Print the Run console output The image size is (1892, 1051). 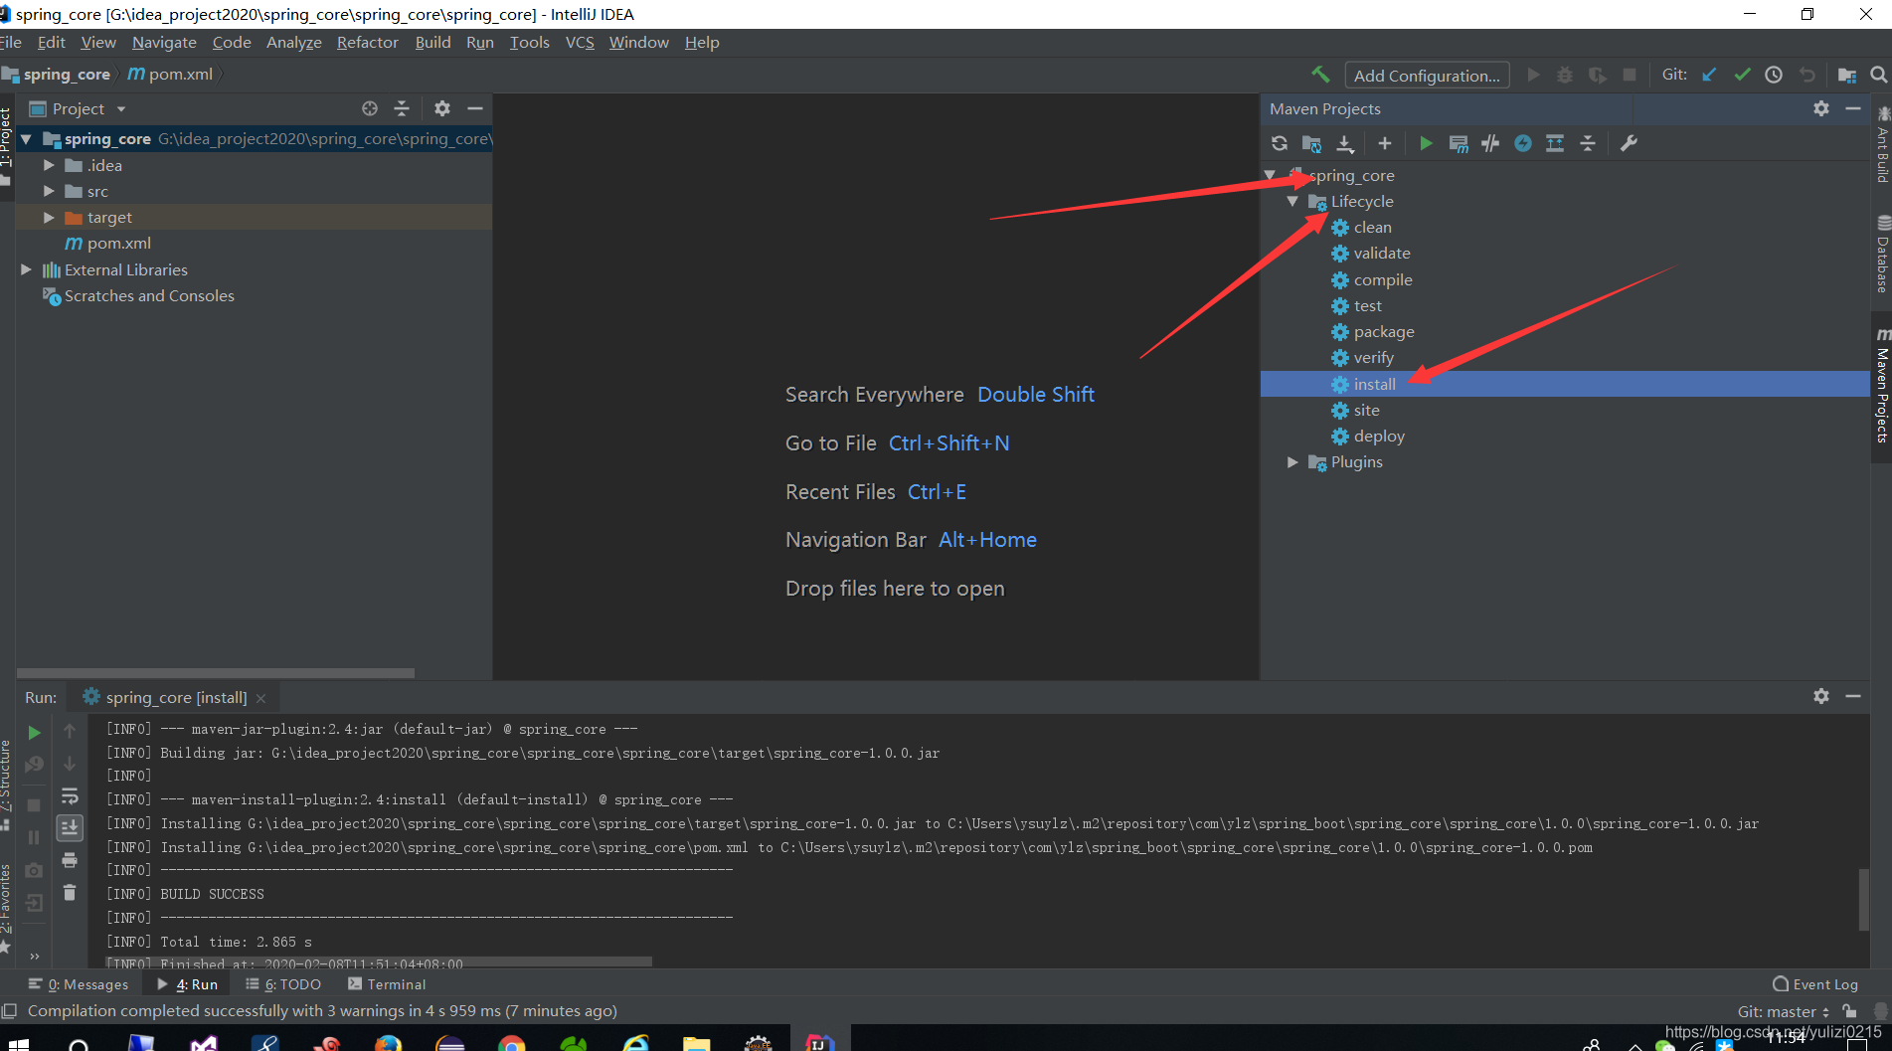click(70, 860)
